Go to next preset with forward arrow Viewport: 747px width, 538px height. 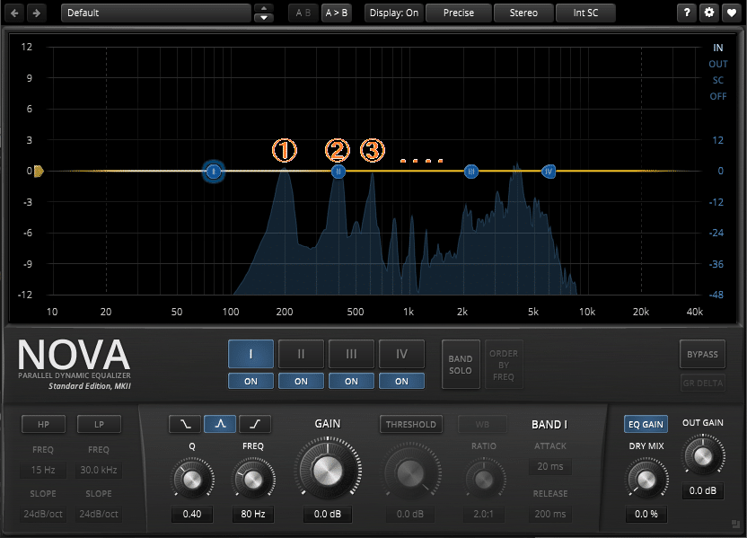[37, 13]
